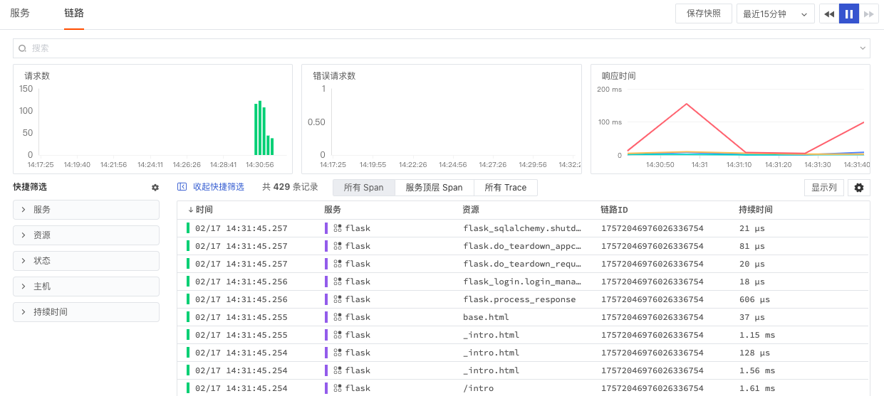This screenshot has height=396, width=884.
Task: Sort by the 时间 column arrow
Action: pyautogui.click(x=190, y=210)
